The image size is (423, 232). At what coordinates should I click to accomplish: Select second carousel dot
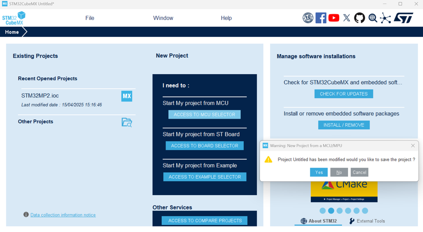[x=331, y=211]
